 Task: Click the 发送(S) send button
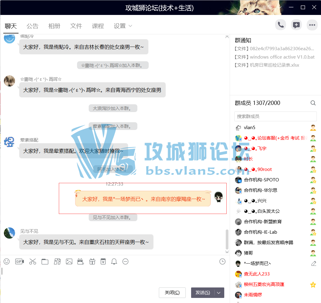tap(203, 293)
